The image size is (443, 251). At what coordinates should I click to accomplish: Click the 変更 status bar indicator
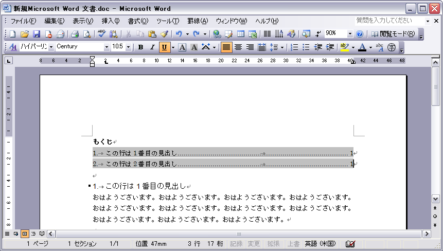pyautogui.click(x=254, y=244)
